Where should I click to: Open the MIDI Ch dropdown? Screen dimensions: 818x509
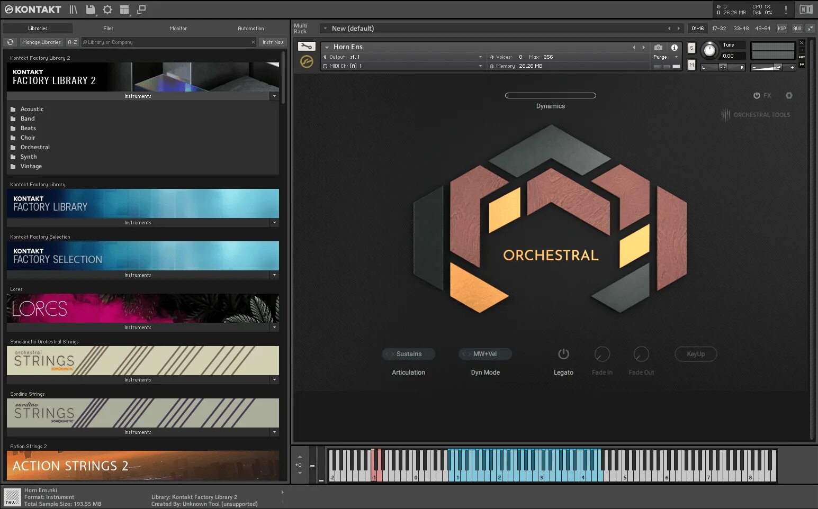tap(402, 66)
